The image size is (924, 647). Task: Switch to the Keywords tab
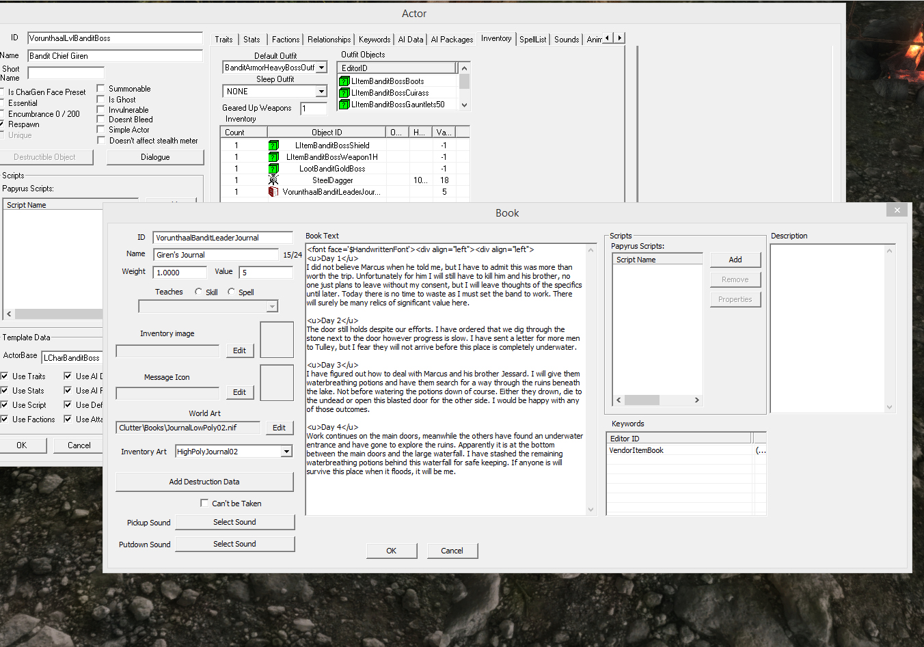[x=375, y=40]
